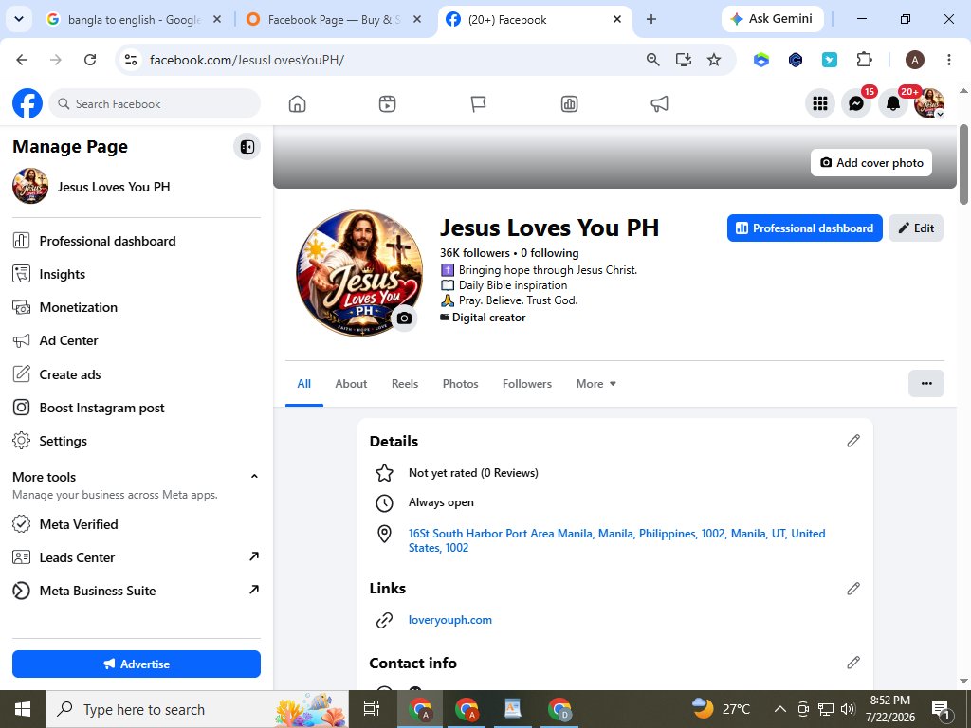The width and height of the screenshot is (971, 728).
Task: Click 36K followers text
Action: point(475,252)
